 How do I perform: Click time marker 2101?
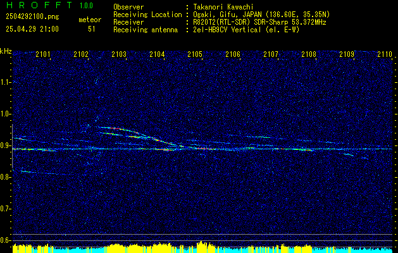point(43,54)
